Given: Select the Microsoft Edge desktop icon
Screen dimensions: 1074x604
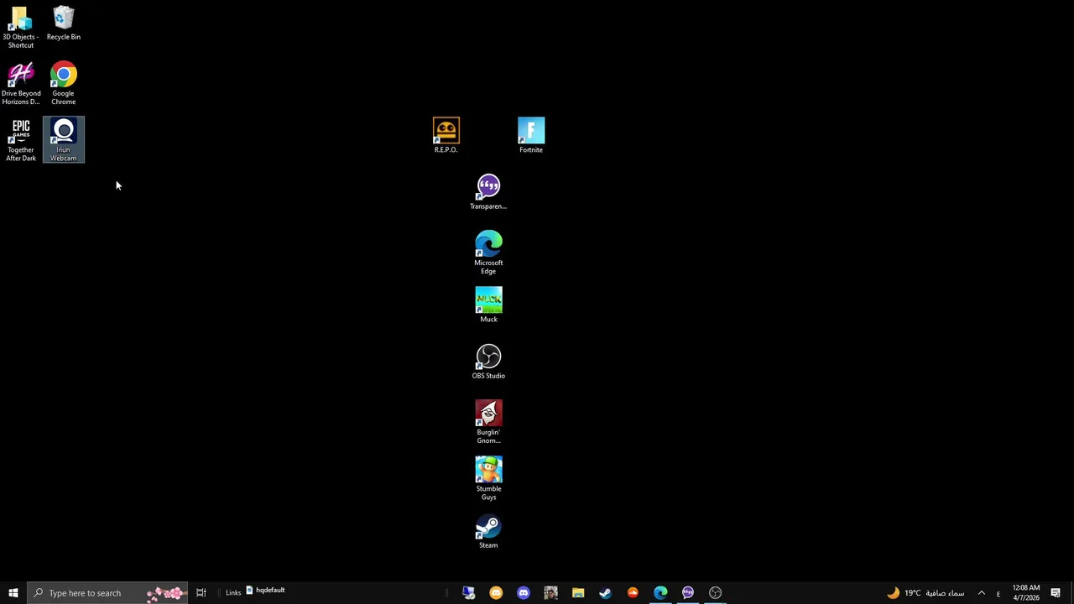Looking at the screenshot, I should click(x=488, y=253).
